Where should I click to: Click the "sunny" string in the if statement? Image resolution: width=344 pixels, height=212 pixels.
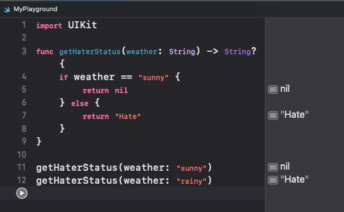click(154, 78)
